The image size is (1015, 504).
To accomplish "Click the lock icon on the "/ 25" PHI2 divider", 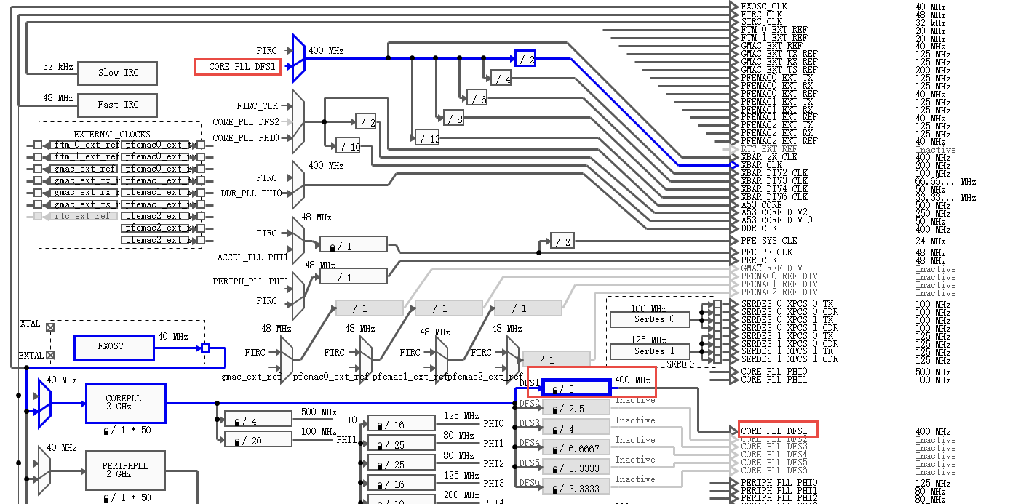I will pyautogui.click(x=381, y=463).
